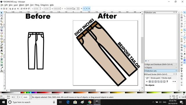
Task: Choose Flat color fill type
Action: point(150,82)
